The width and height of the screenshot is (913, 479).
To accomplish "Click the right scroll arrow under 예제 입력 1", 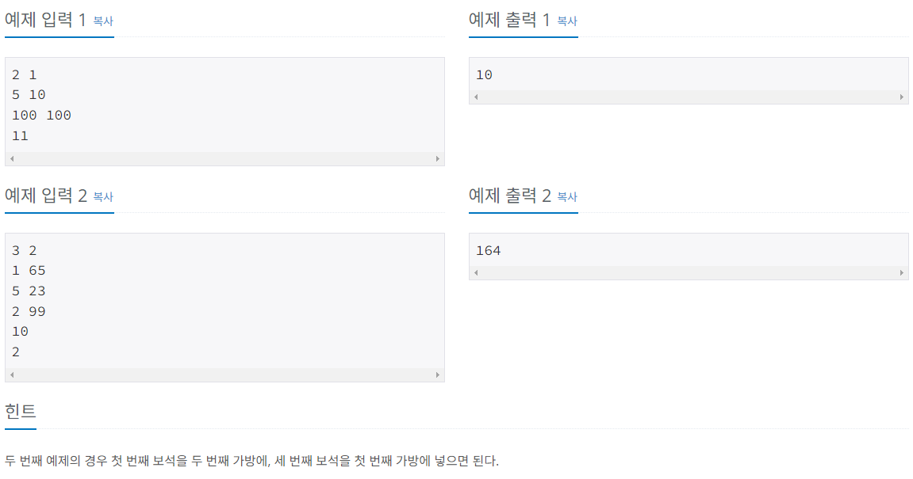I will point(439,158).
